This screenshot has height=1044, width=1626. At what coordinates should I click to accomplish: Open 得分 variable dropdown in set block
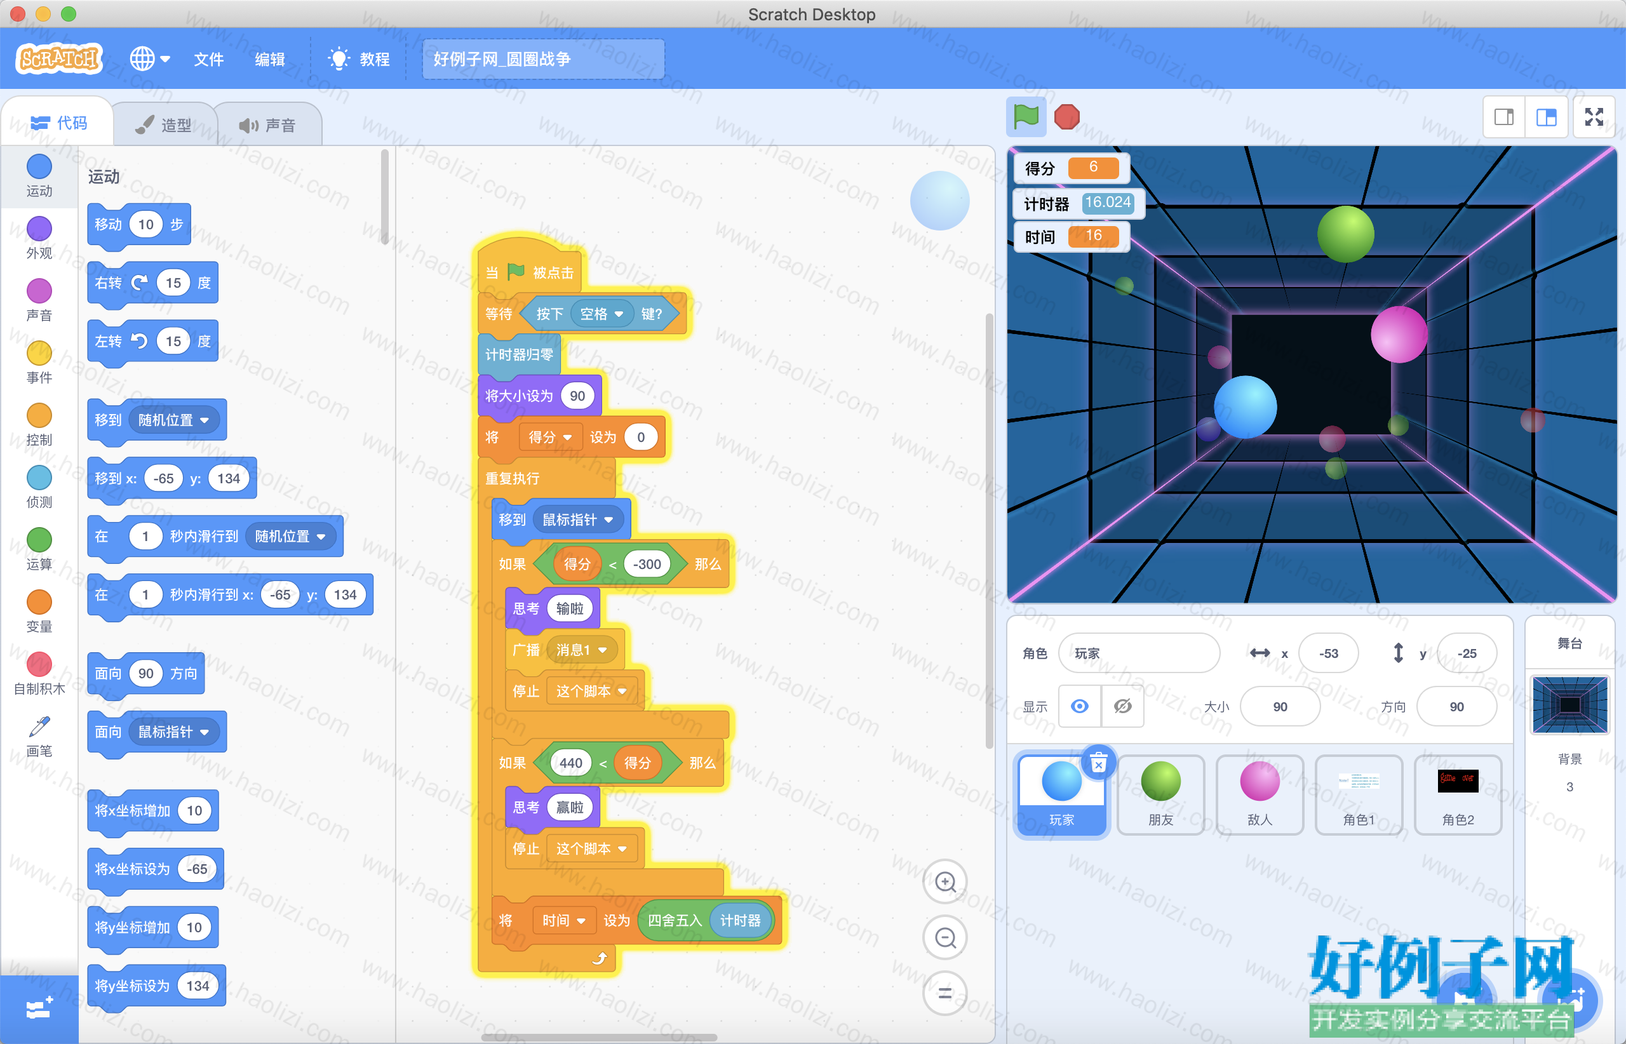(550, 438)
